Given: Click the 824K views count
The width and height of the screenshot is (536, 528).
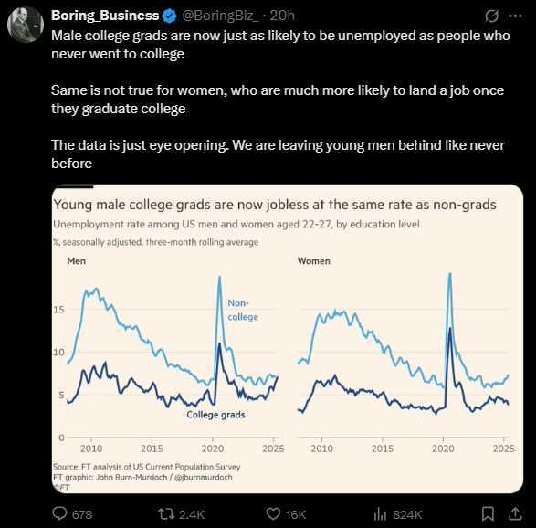Looking at the screenshot, I should 407,514.
